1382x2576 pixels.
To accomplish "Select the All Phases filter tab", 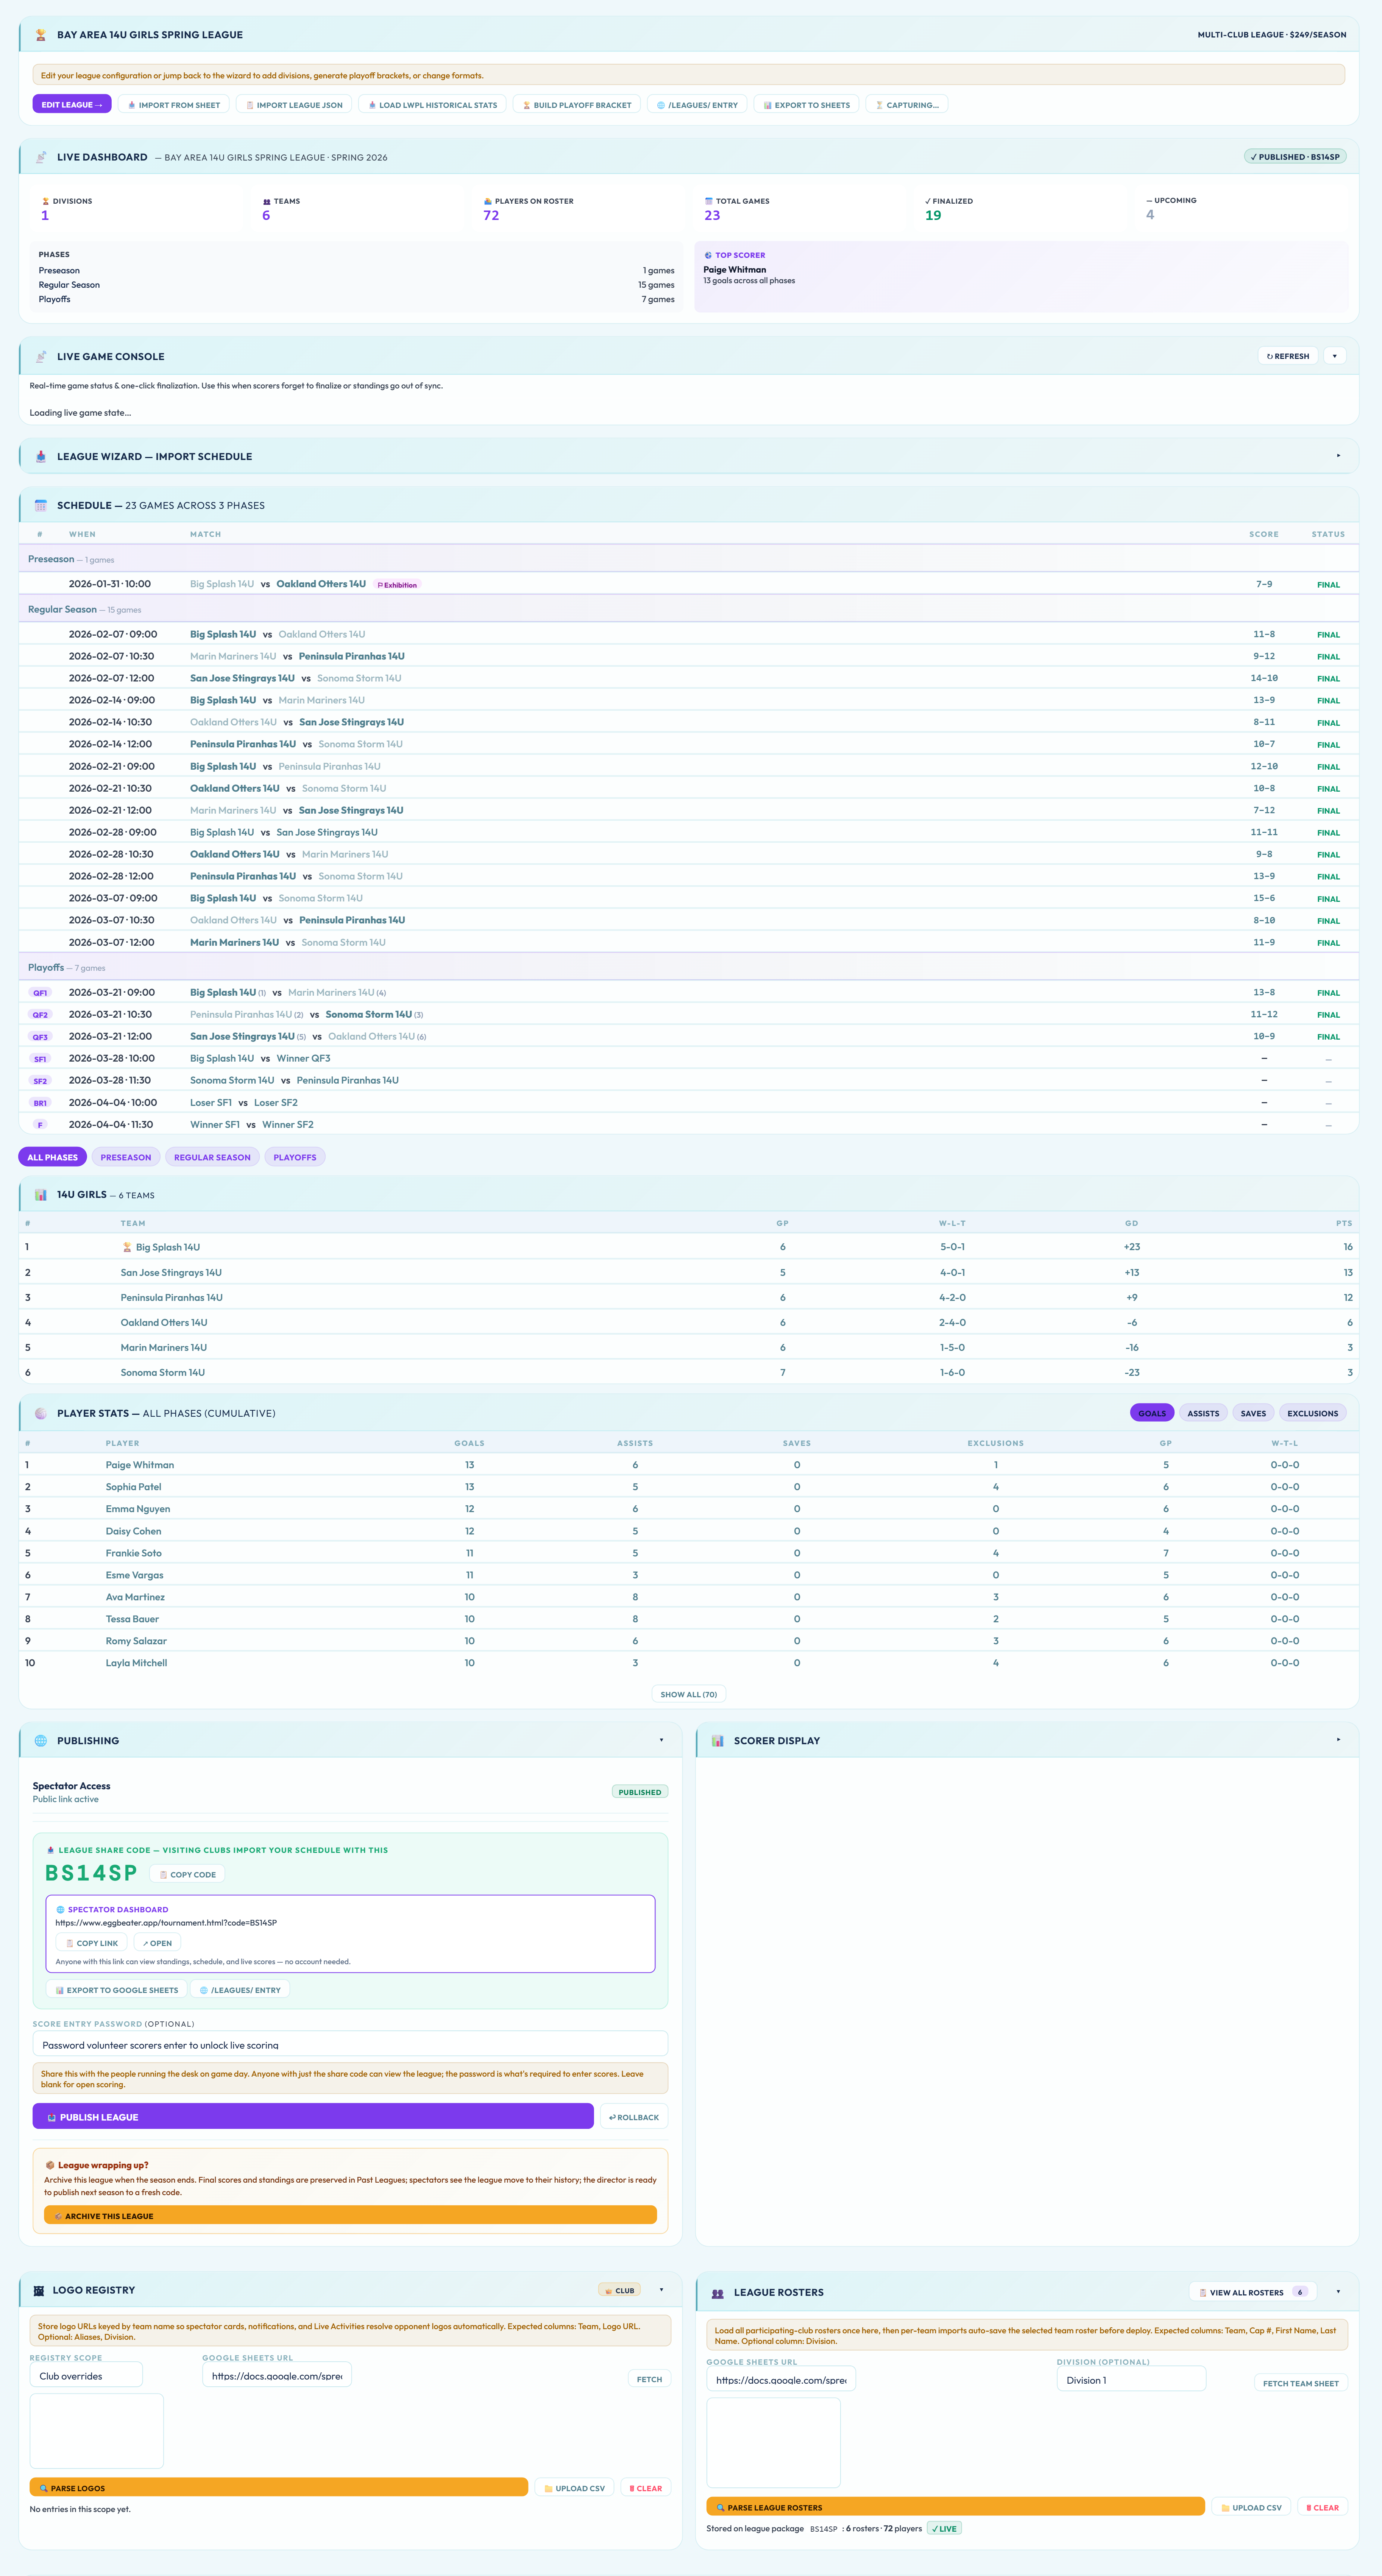I will click(x=52, y=1157).
